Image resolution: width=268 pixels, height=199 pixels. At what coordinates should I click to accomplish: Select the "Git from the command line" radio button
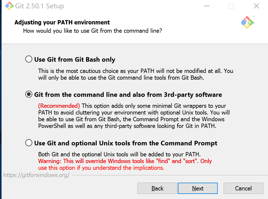click(x=29, y=94)
